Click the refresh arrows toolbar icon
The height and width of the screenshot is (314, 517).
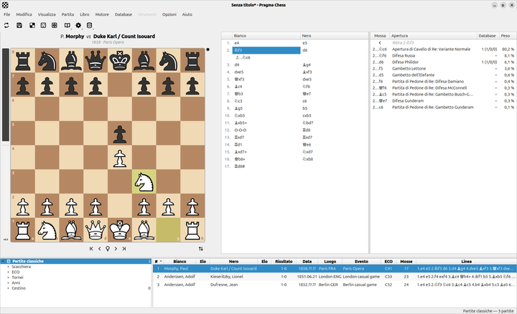tap(6, 25)
